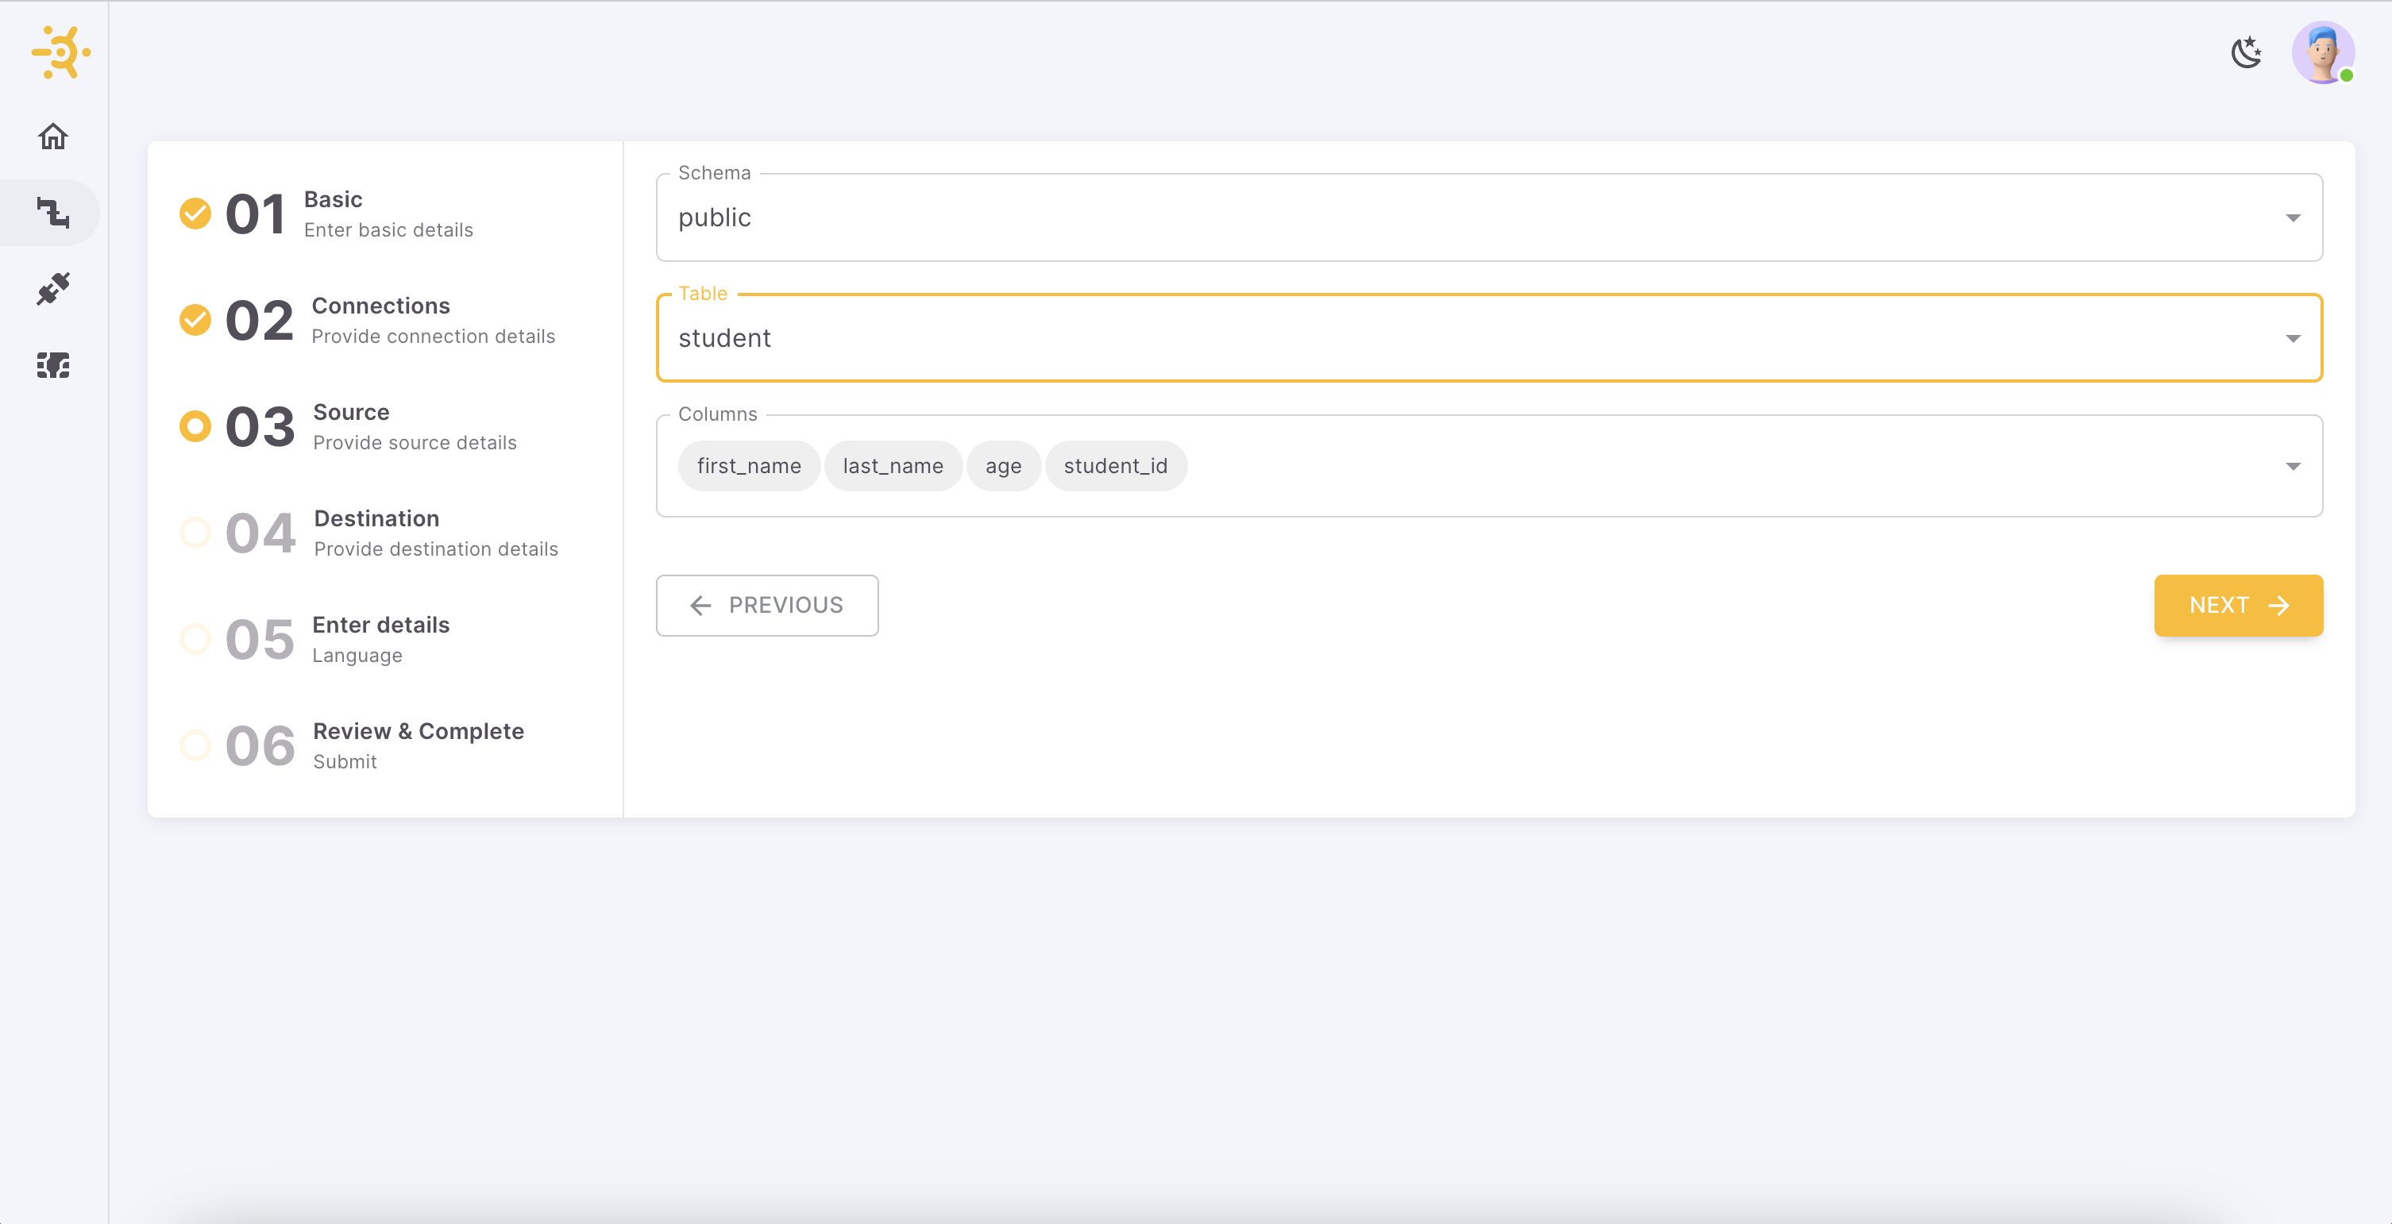Go to step 02 Connections
The height and width of the screenshot is (1224, 2392).
(x=368, y=320)
